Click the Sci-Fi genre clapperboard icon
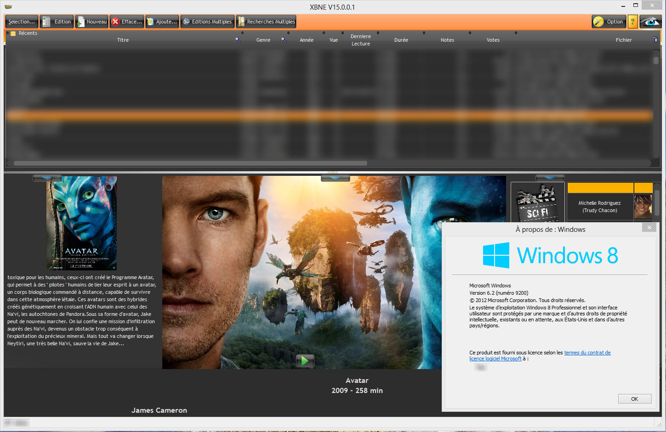666x432 pixels. [538, 203]
